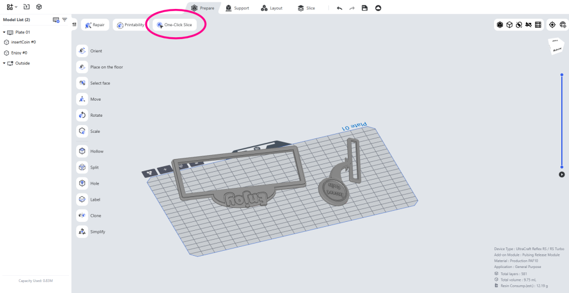Toggle the grid display icon
The image size is (569, 293).
point(538,24)
